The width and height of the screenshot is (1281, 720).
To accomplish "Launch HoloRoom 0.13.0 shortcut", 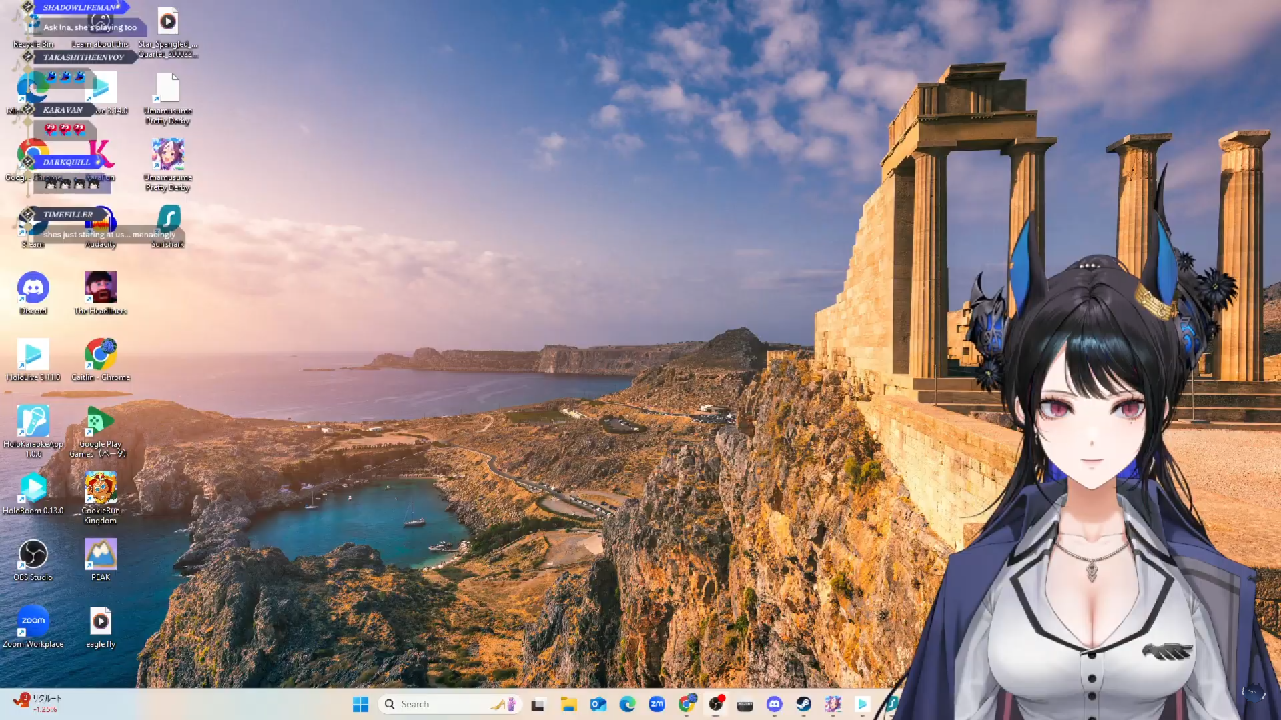I will click(33, 489).
